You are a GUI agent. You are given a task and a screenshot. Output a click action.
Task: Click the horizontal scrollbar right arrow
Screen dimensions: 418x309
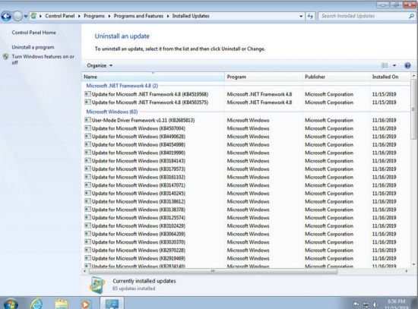407,271
